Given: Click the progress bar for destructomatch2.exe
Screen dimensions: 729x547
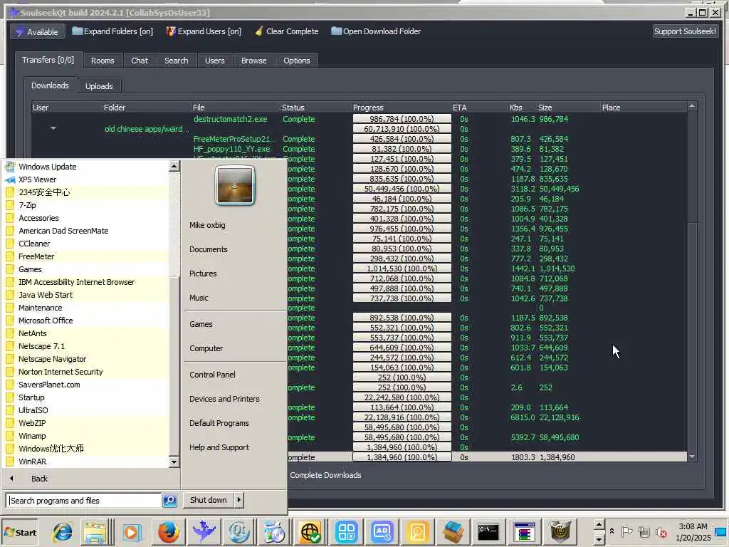Looking at the screenshot, I should [x=402, y=119].
